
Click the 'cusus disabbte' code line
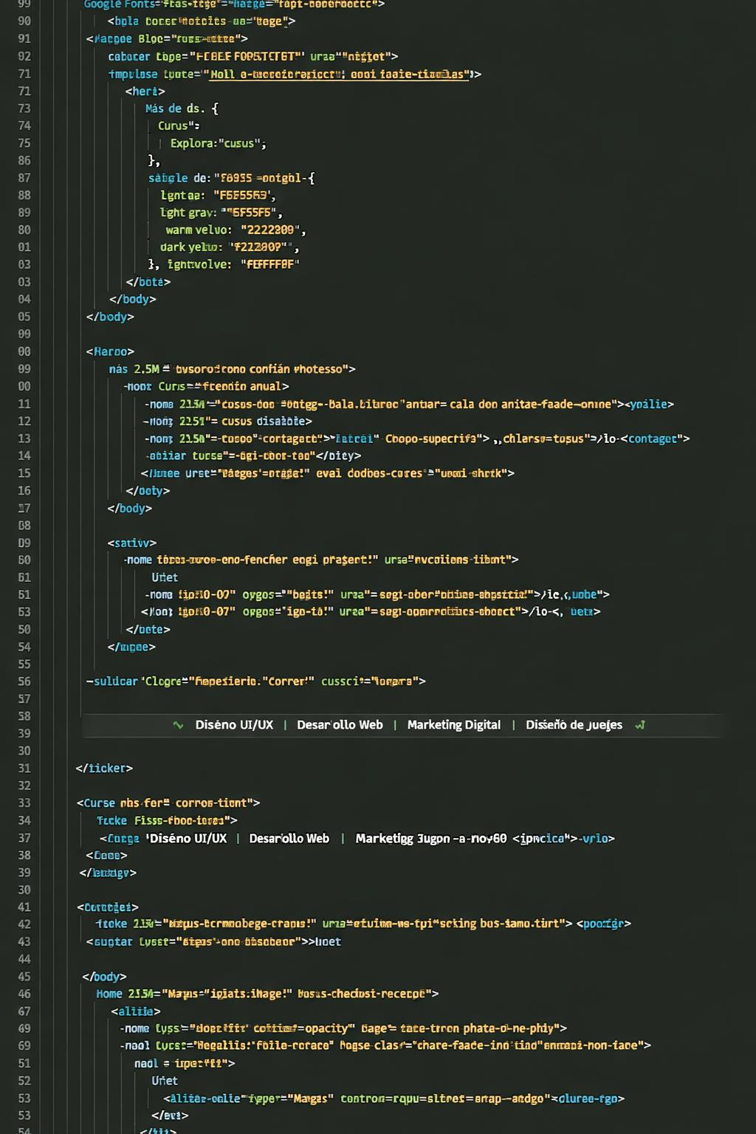[227, 421]
